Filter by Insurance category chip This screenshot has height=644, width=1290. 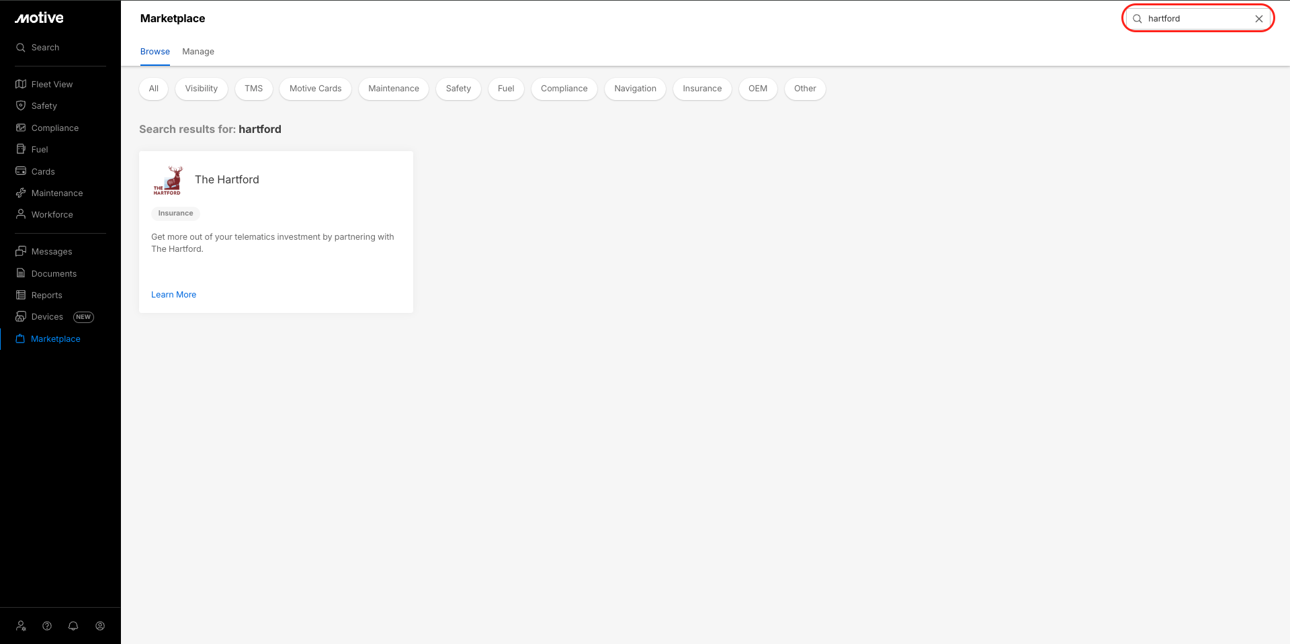(x=702, y=89)
